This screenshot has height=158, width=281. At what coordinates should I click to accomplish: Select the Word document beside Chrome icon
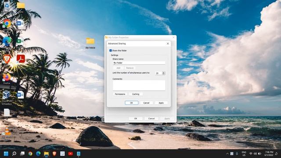(x=20, y=25)
